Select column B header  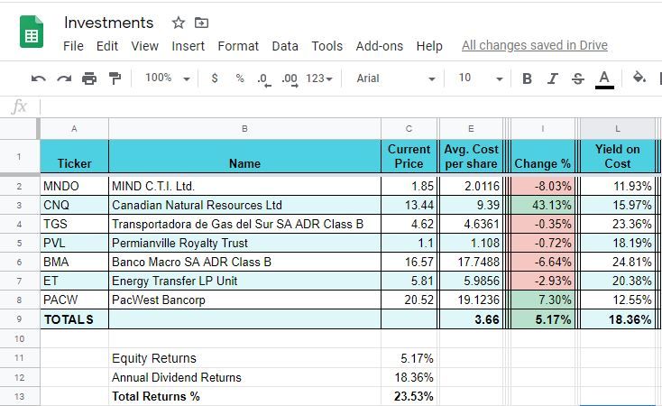(244, 129)
